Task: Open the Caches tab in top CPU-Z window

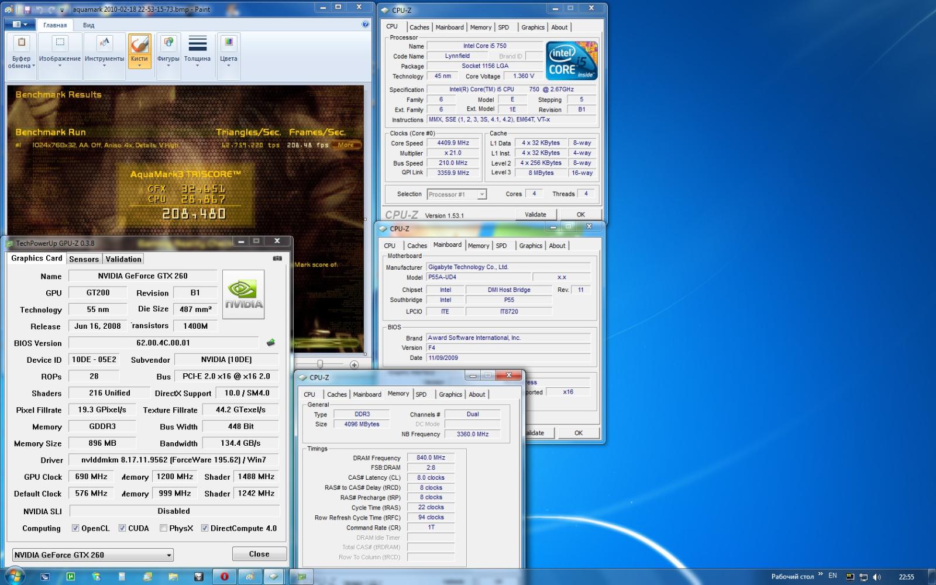Action: pos(419,27)
